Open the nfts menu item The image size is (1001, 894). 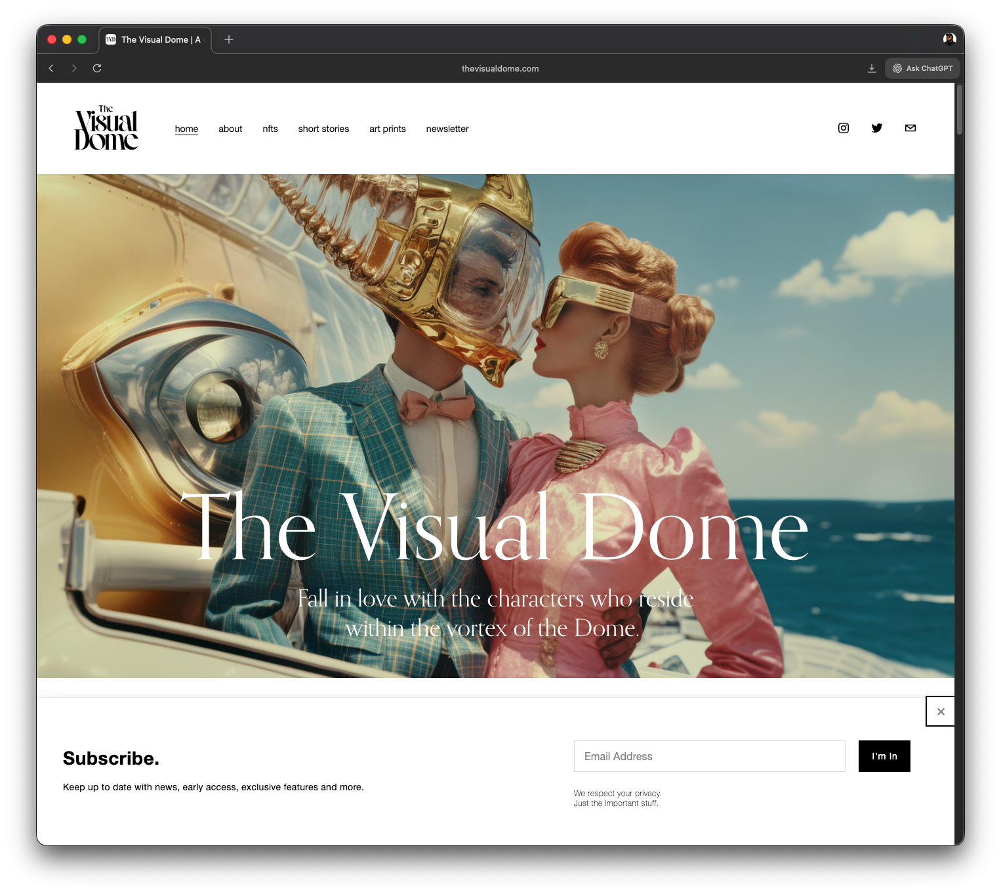[270, 129]
